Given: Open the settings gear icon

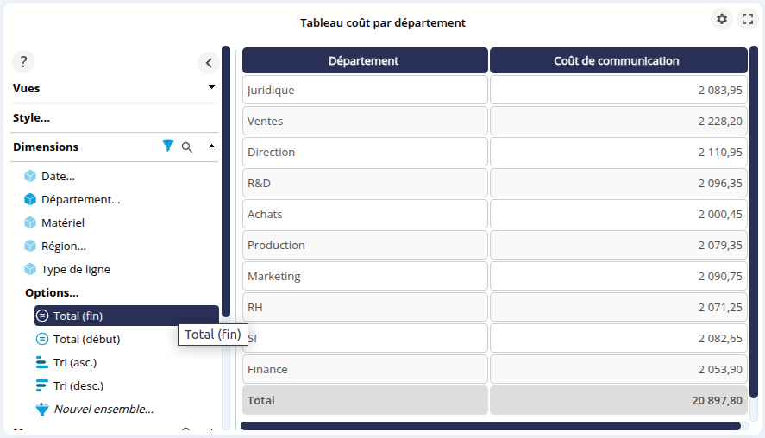Looking at the screenshot, I should pos(722,19).
